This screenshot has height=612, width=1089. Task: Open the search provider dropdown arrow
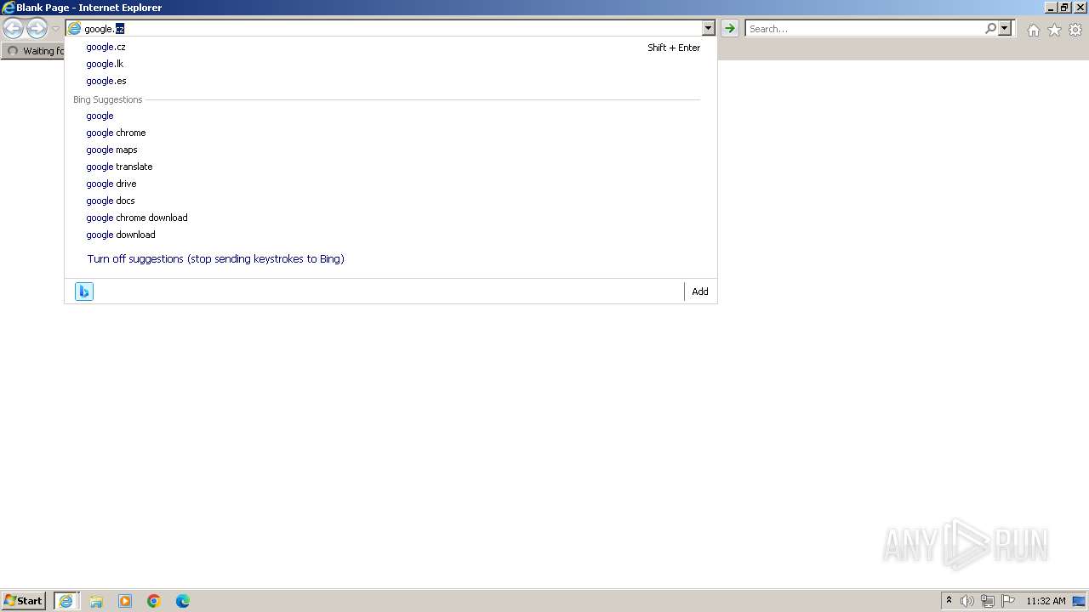point(1005,29)
